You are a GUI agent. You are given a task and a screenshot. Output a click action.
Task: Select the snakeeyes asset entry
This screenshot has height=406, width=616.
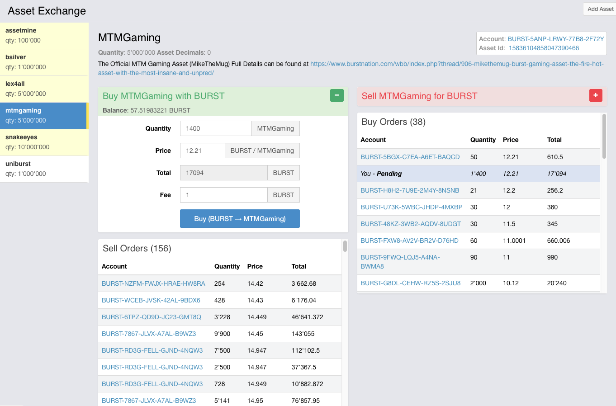(44, 142)
